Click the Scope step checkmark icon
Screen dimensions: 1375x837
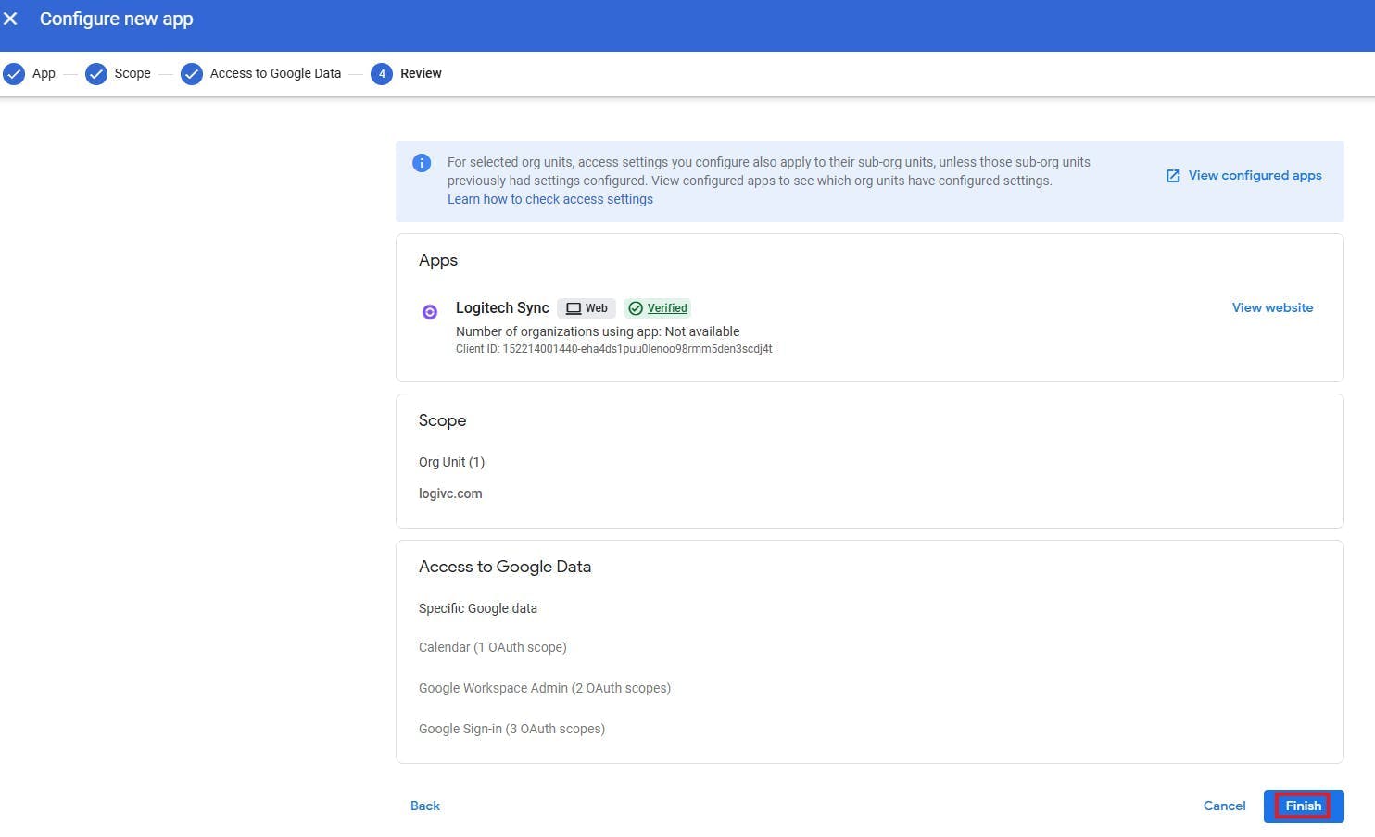(x=96, y=74)
